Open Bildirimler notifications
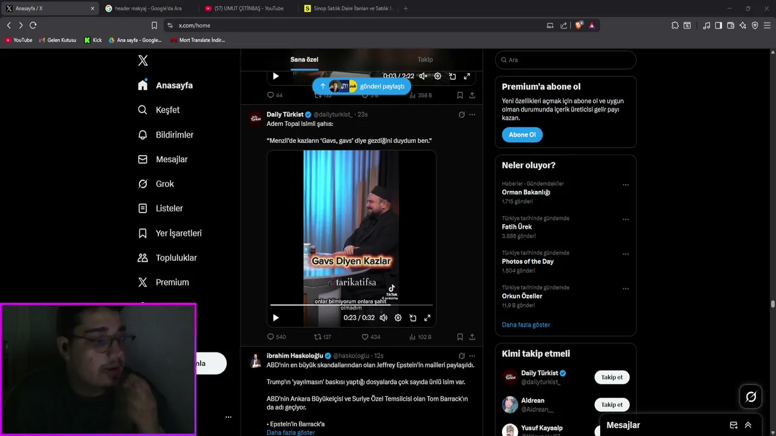 pyautogui.click(x=166, y=134)
